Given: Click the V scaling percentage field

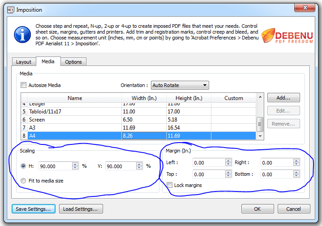Looking at the screenshot, I should 121,166.
